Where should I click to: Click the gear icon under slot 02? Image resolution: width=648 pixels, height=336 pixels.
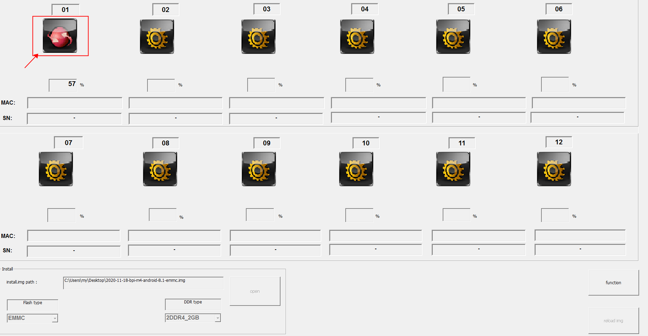pyautogui.click(x=157, y=37)
